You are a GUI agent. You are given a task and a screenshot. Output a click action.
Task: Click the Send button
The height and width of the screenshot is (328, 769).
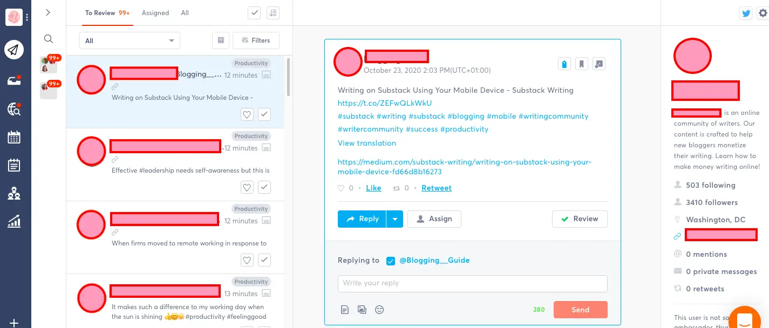[581, 310]
